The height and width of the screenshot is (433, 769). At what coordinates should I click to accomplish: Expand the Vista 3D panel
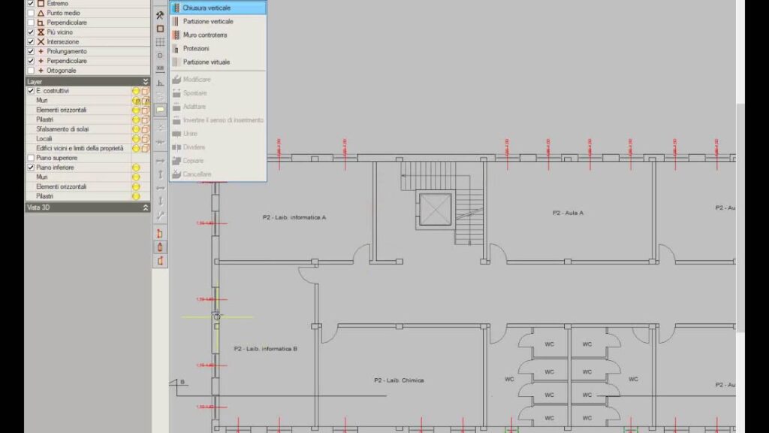(x=145, y=207)
